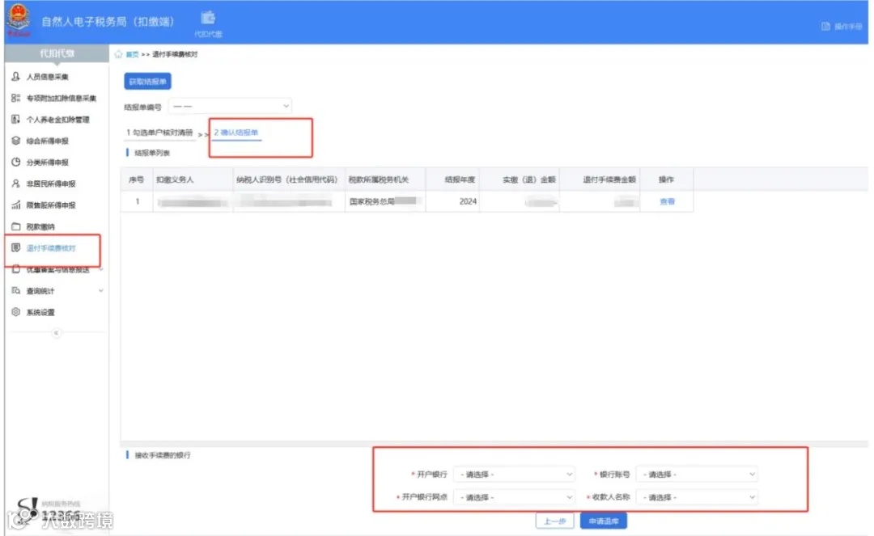
Task: Select the 代扣代缴 sidebar header tab
Action: coord(57,53)
